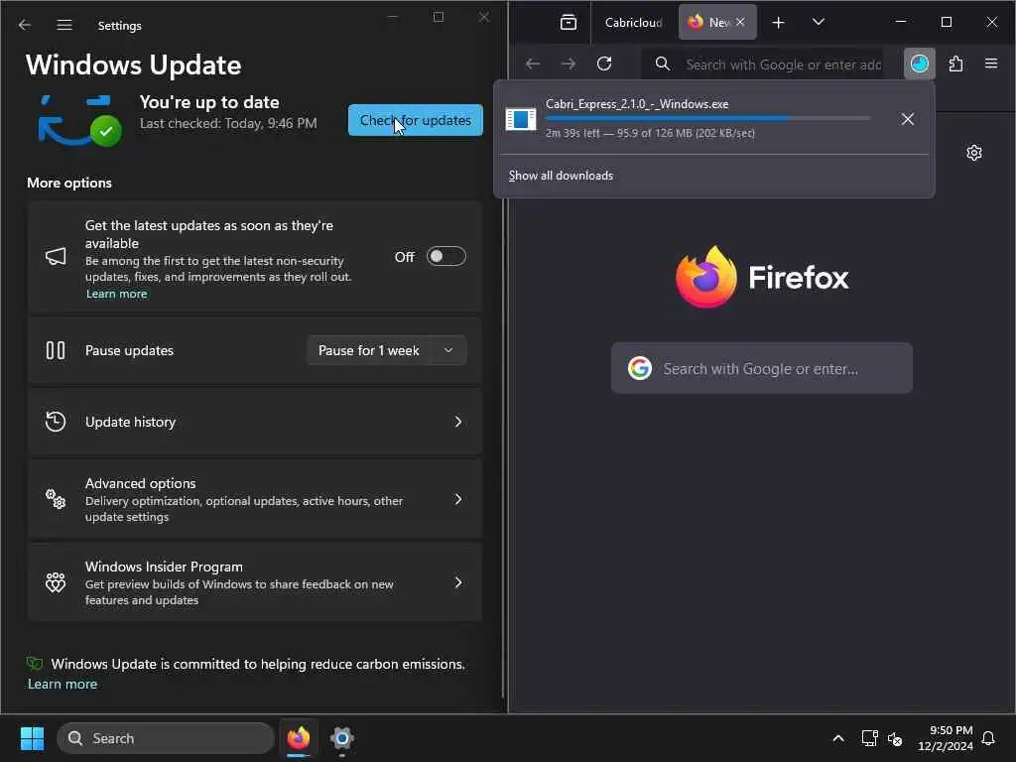Image resolution: width=1016 pixels, height=762 pixels.
Task: Switch to Firefox from the taskbar
Action: [298, 738]
